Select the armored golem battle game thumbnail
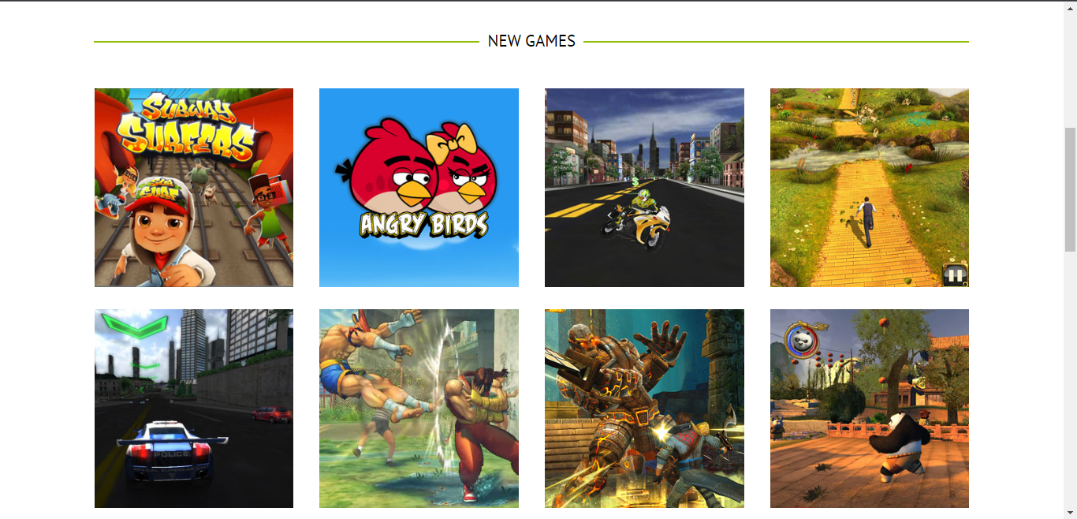1077x519 pixels. (644, 409)
